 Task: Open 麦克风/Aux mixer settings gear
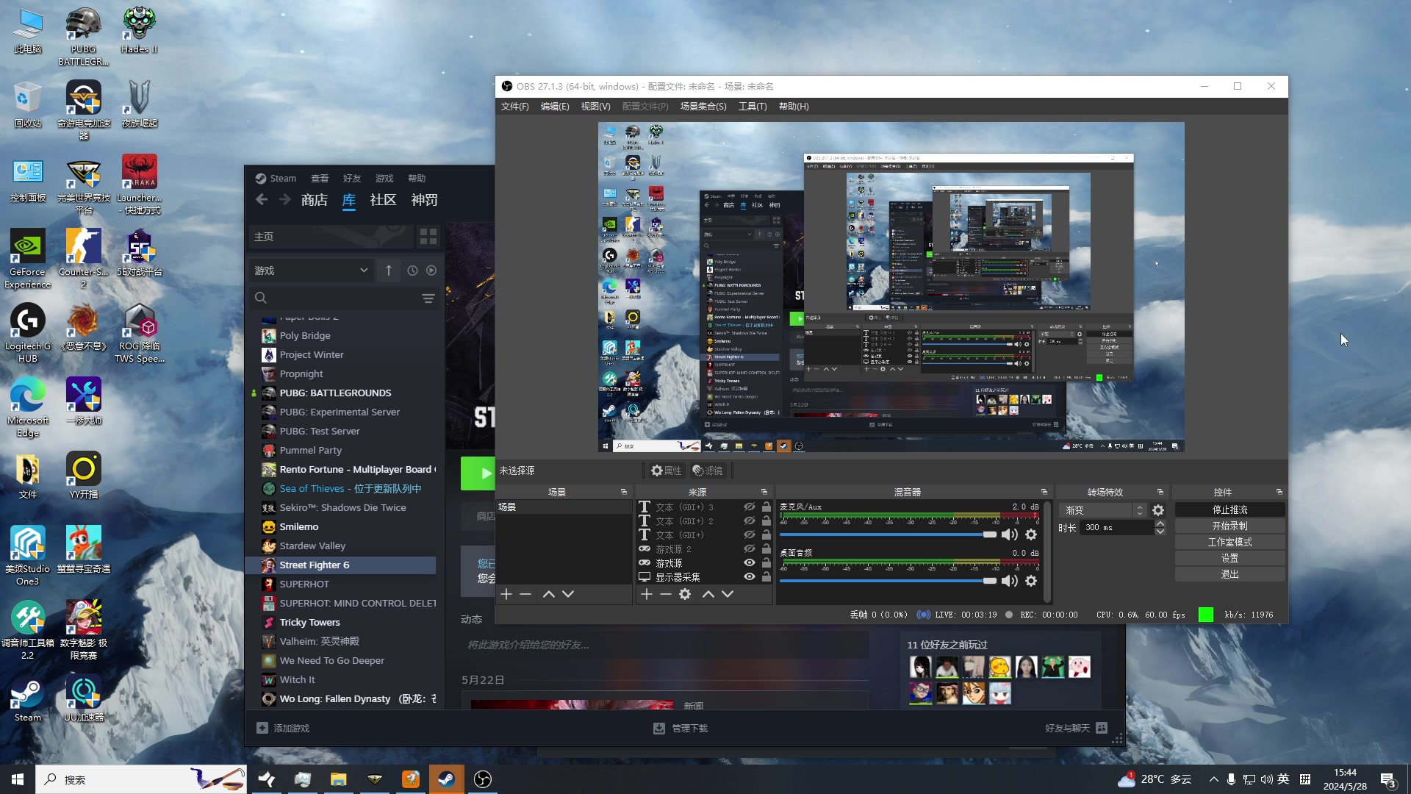[1031, 534]
